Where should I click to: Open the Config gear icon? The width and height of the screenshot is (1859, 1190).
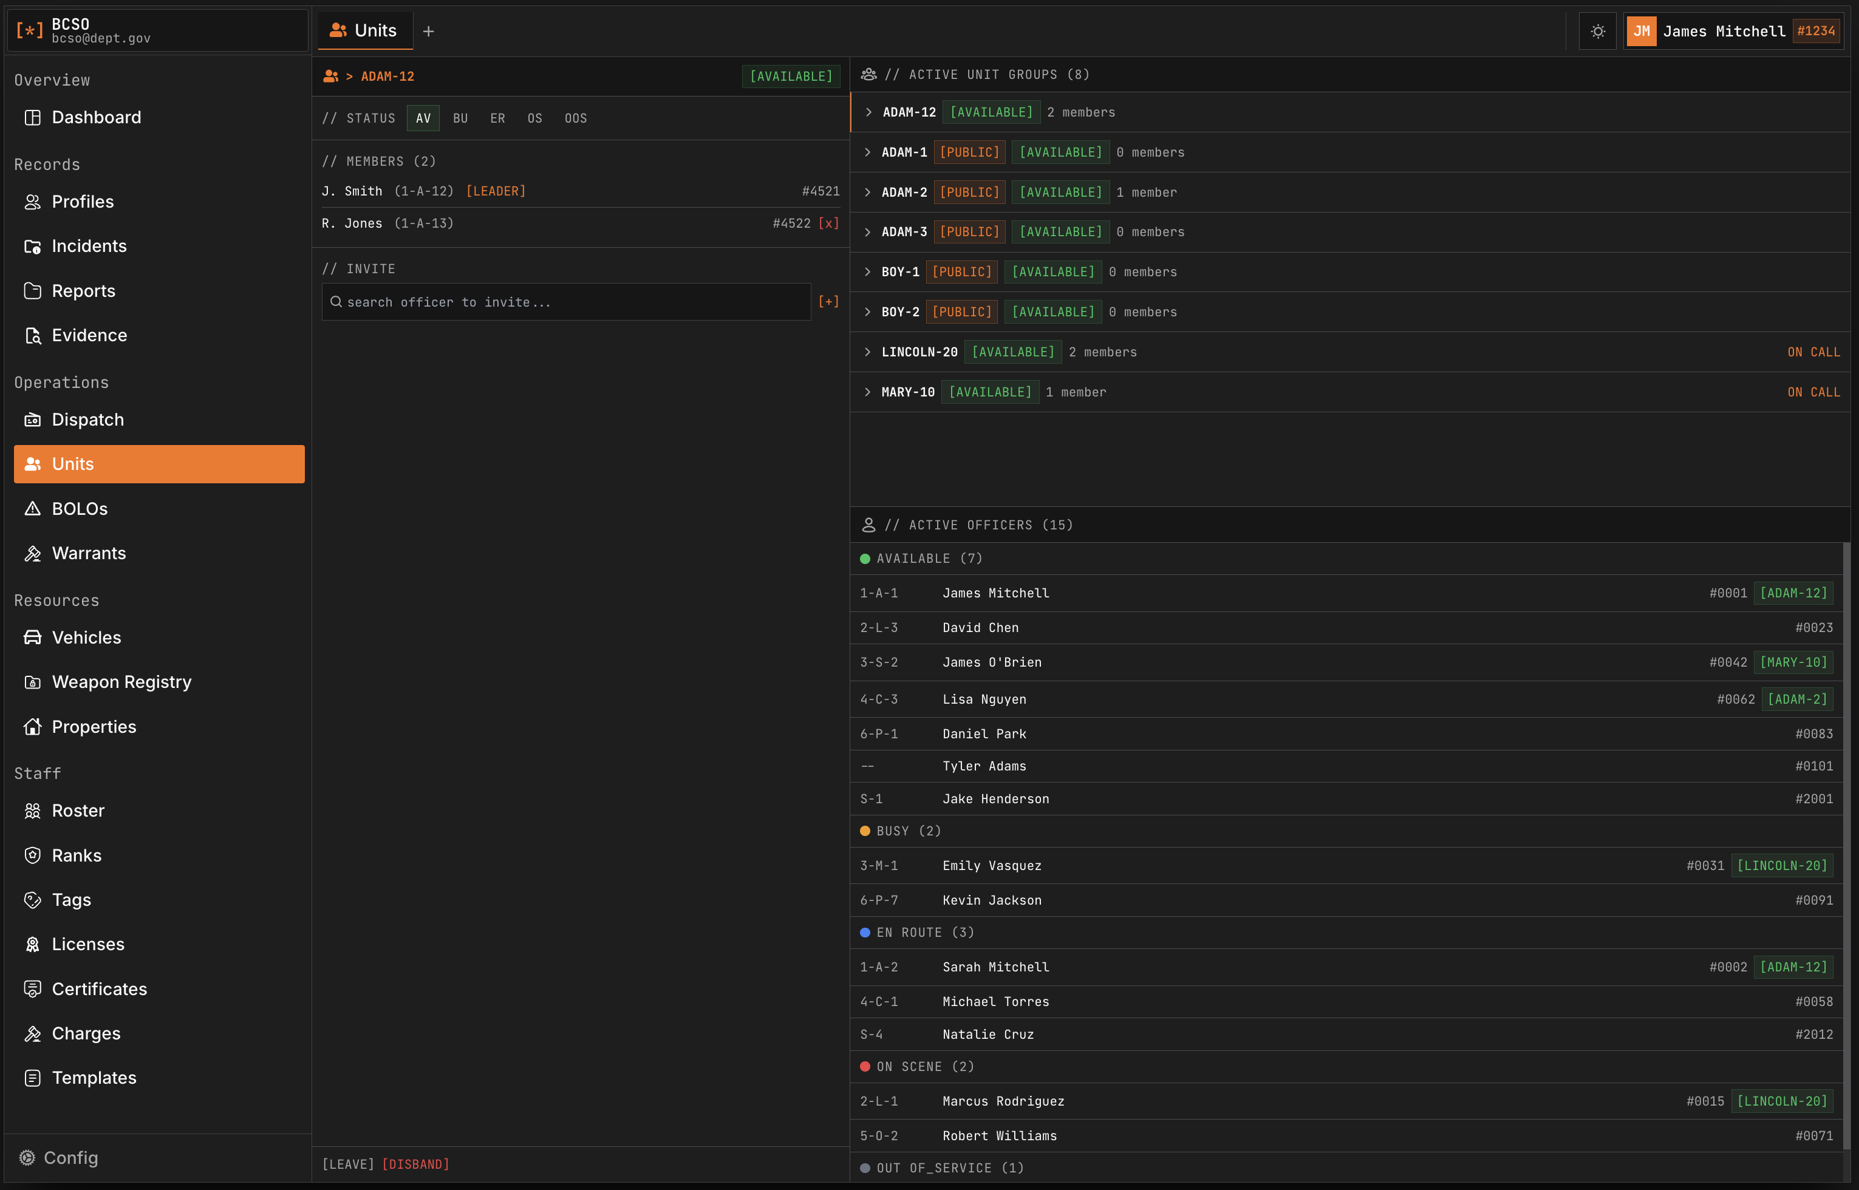pyautogui.click(x=28, y=1158)
